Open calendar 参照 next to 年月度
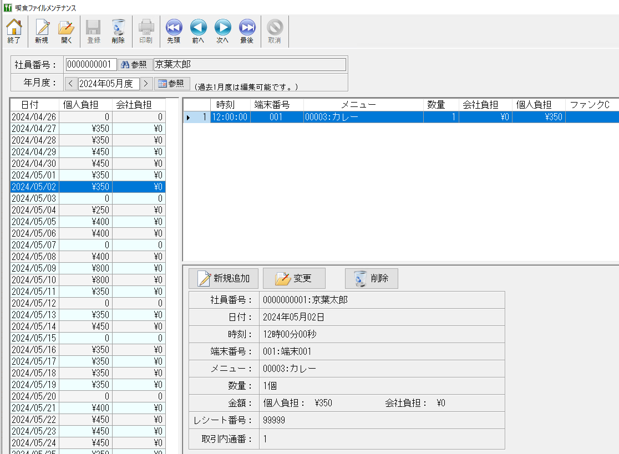619x454 pixels. coord(172,84)
